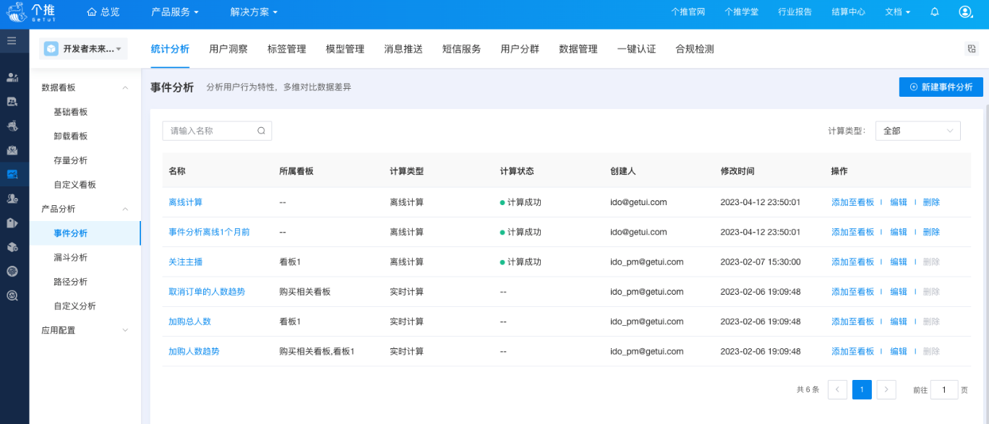This screenshot has width=989, height=424.
Task: Open the 事件分析离线1个月前 link
Action: (x=209, y=232)
